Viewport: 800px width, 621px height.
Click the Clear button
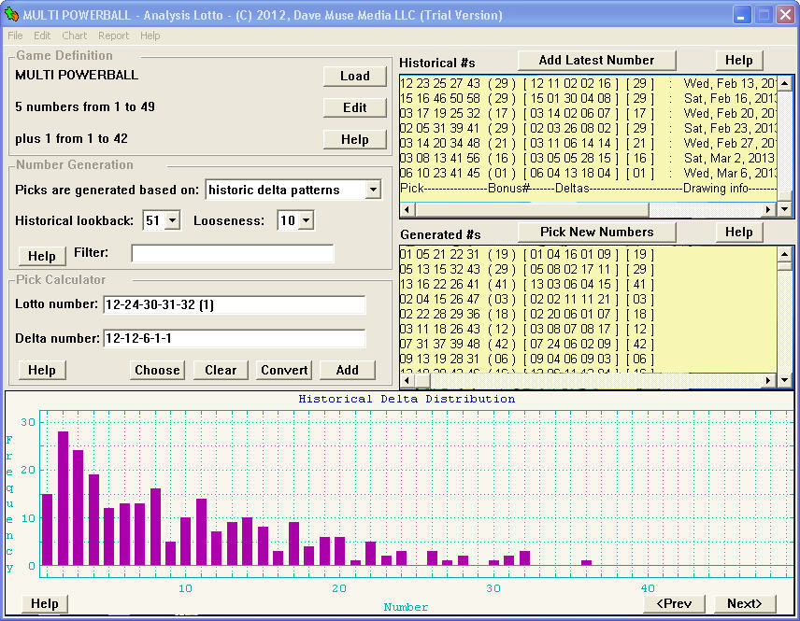(221, 370)
